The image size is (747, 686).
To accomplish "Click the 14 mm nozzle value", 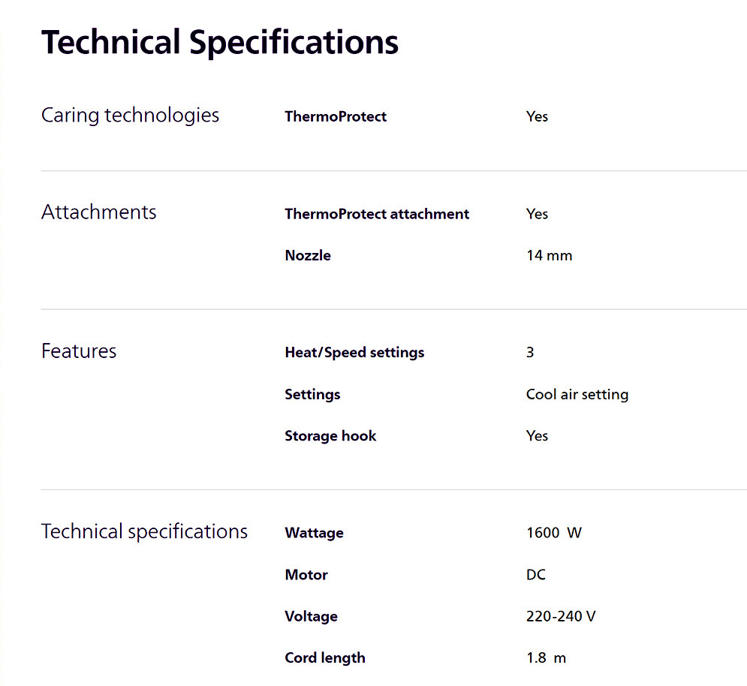I will point(549,255).
